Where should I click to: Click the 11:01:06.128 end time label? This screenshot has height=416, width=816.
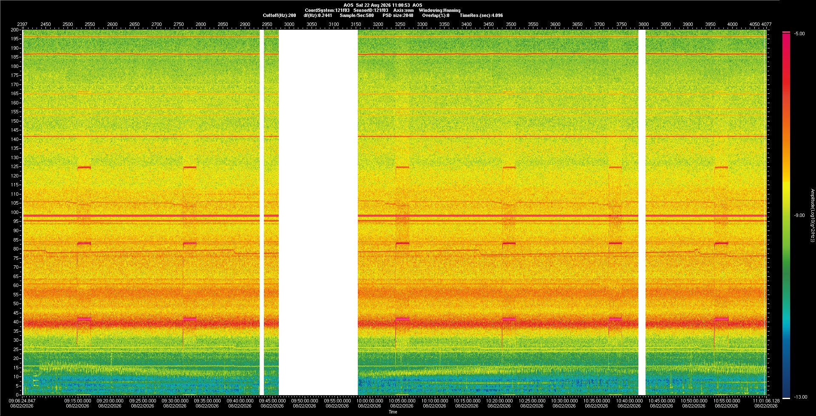(766, 400)
